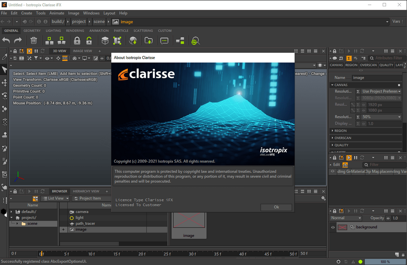Click the 25 f mark on the timeline

tap(167, 254)
